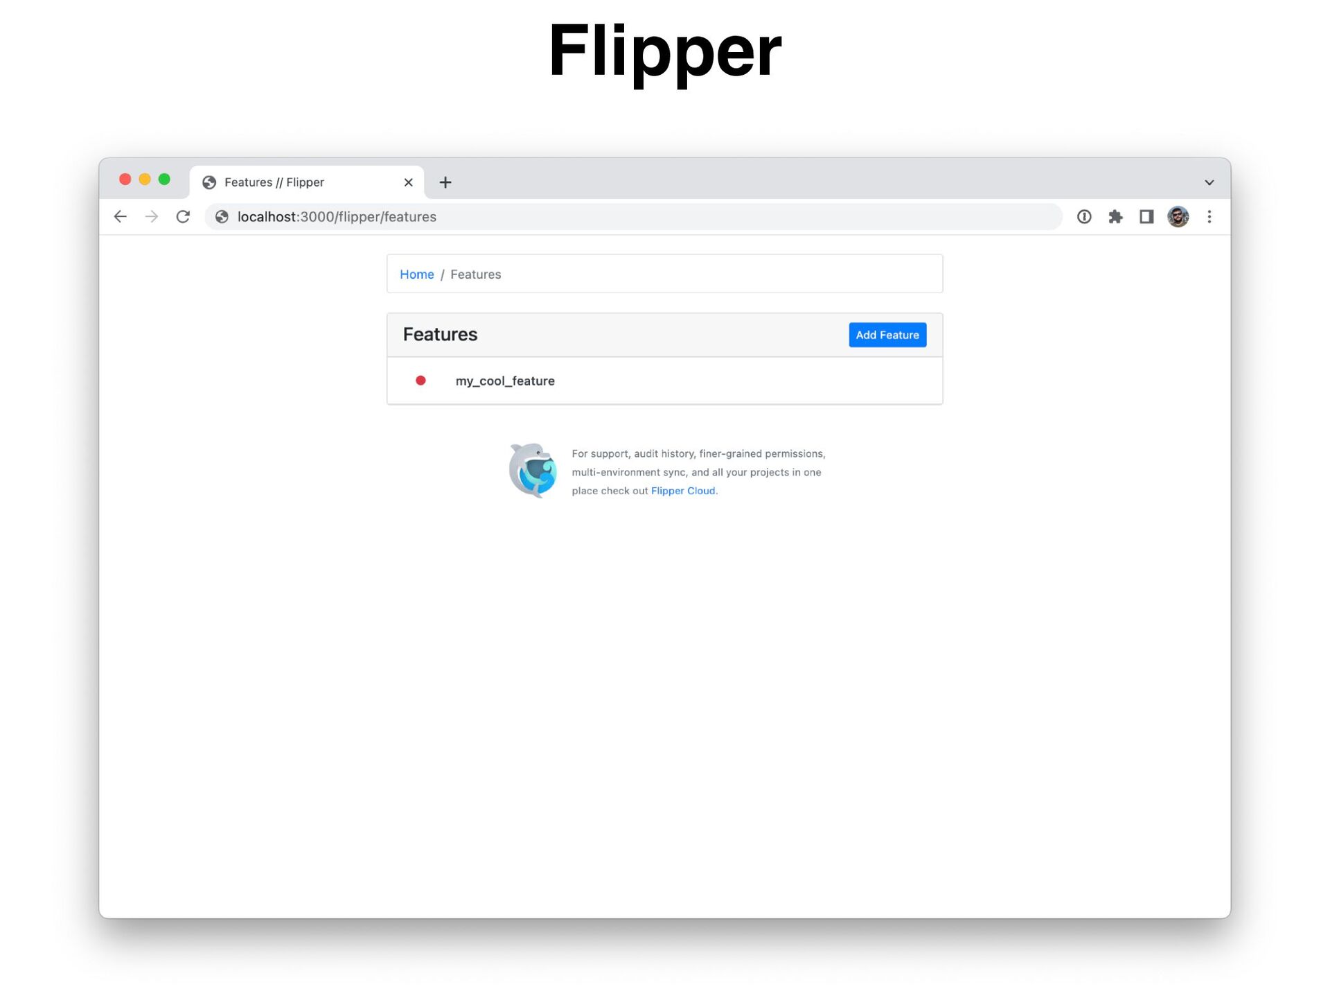Viewport: 1330px width, 998px height.
Task: Click the Home breadcrumb link
Action: [416, 274]
